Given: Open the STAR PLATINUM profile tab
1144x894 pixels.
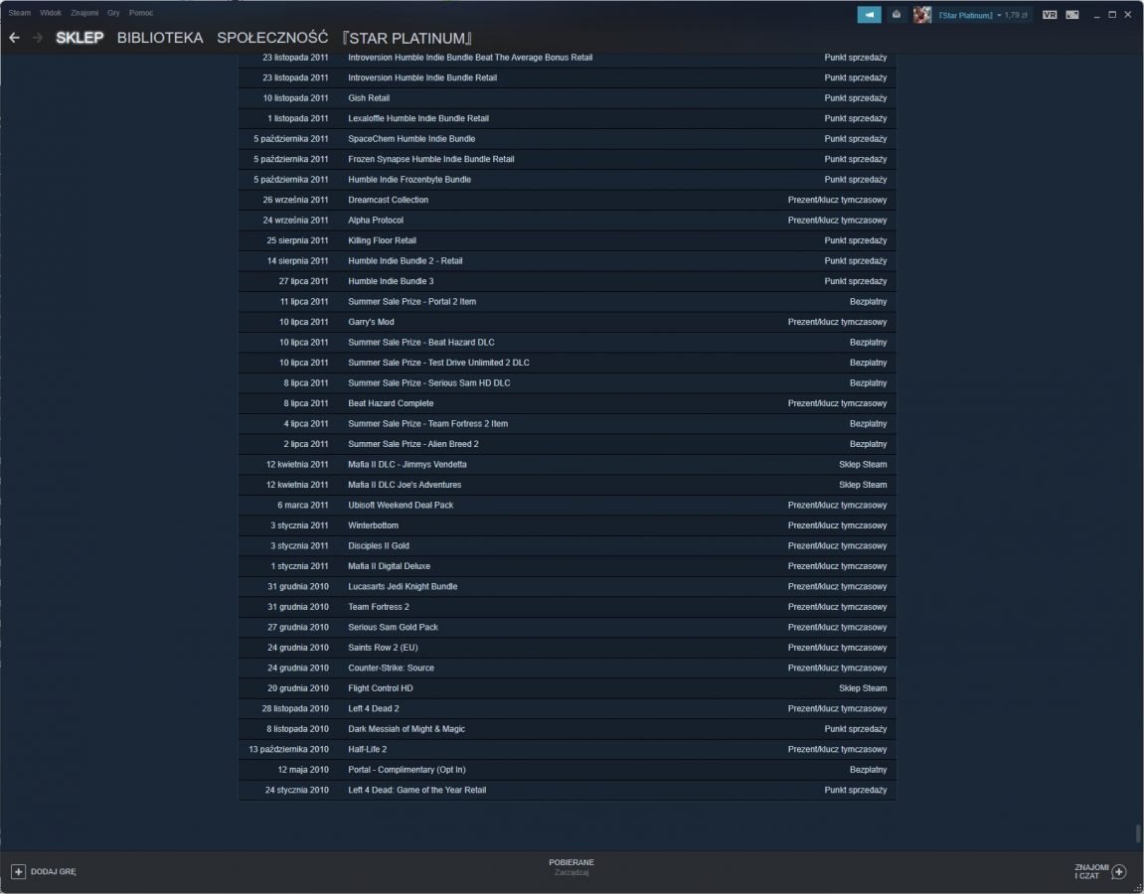Looking at the screenshot, I should click(408, 38).
